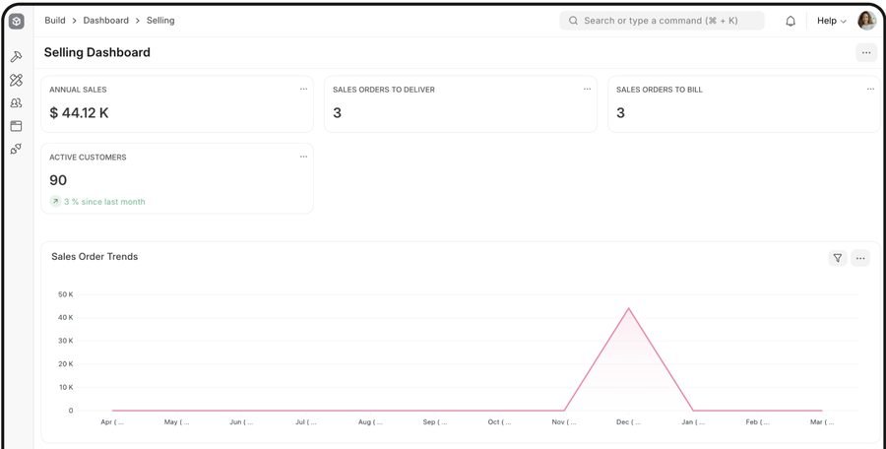
Task: Click the search magnifier icon
Action: tap(573, 21)
